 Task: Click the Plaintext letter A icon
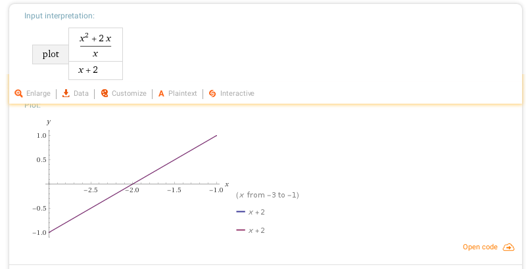[x=161, y=93]
